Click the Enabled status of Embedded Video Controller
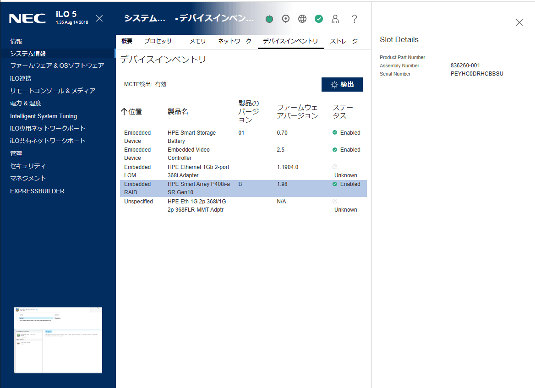The width and height of the screenshot is (535, 388). click(346, 150)
